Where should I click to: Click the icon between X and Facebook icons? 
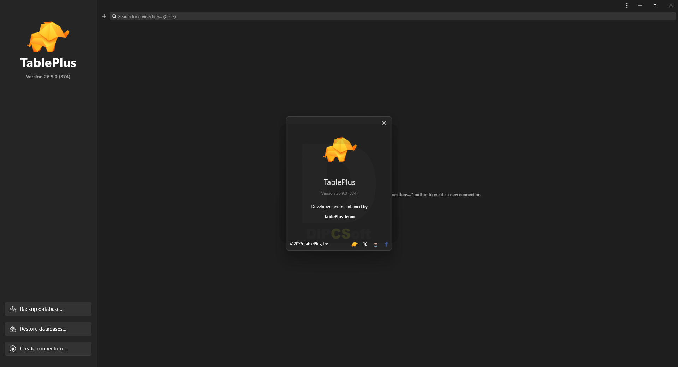pos(376,244)
